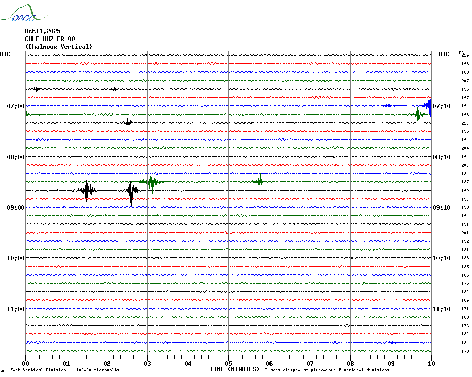Click the large black seismic event near minute 01.5
The width and height of the screenshot is (472, 377).
[x=87, y=191]
